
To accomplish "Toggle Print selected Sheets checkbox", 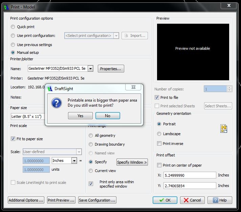I will coord(157,106).
